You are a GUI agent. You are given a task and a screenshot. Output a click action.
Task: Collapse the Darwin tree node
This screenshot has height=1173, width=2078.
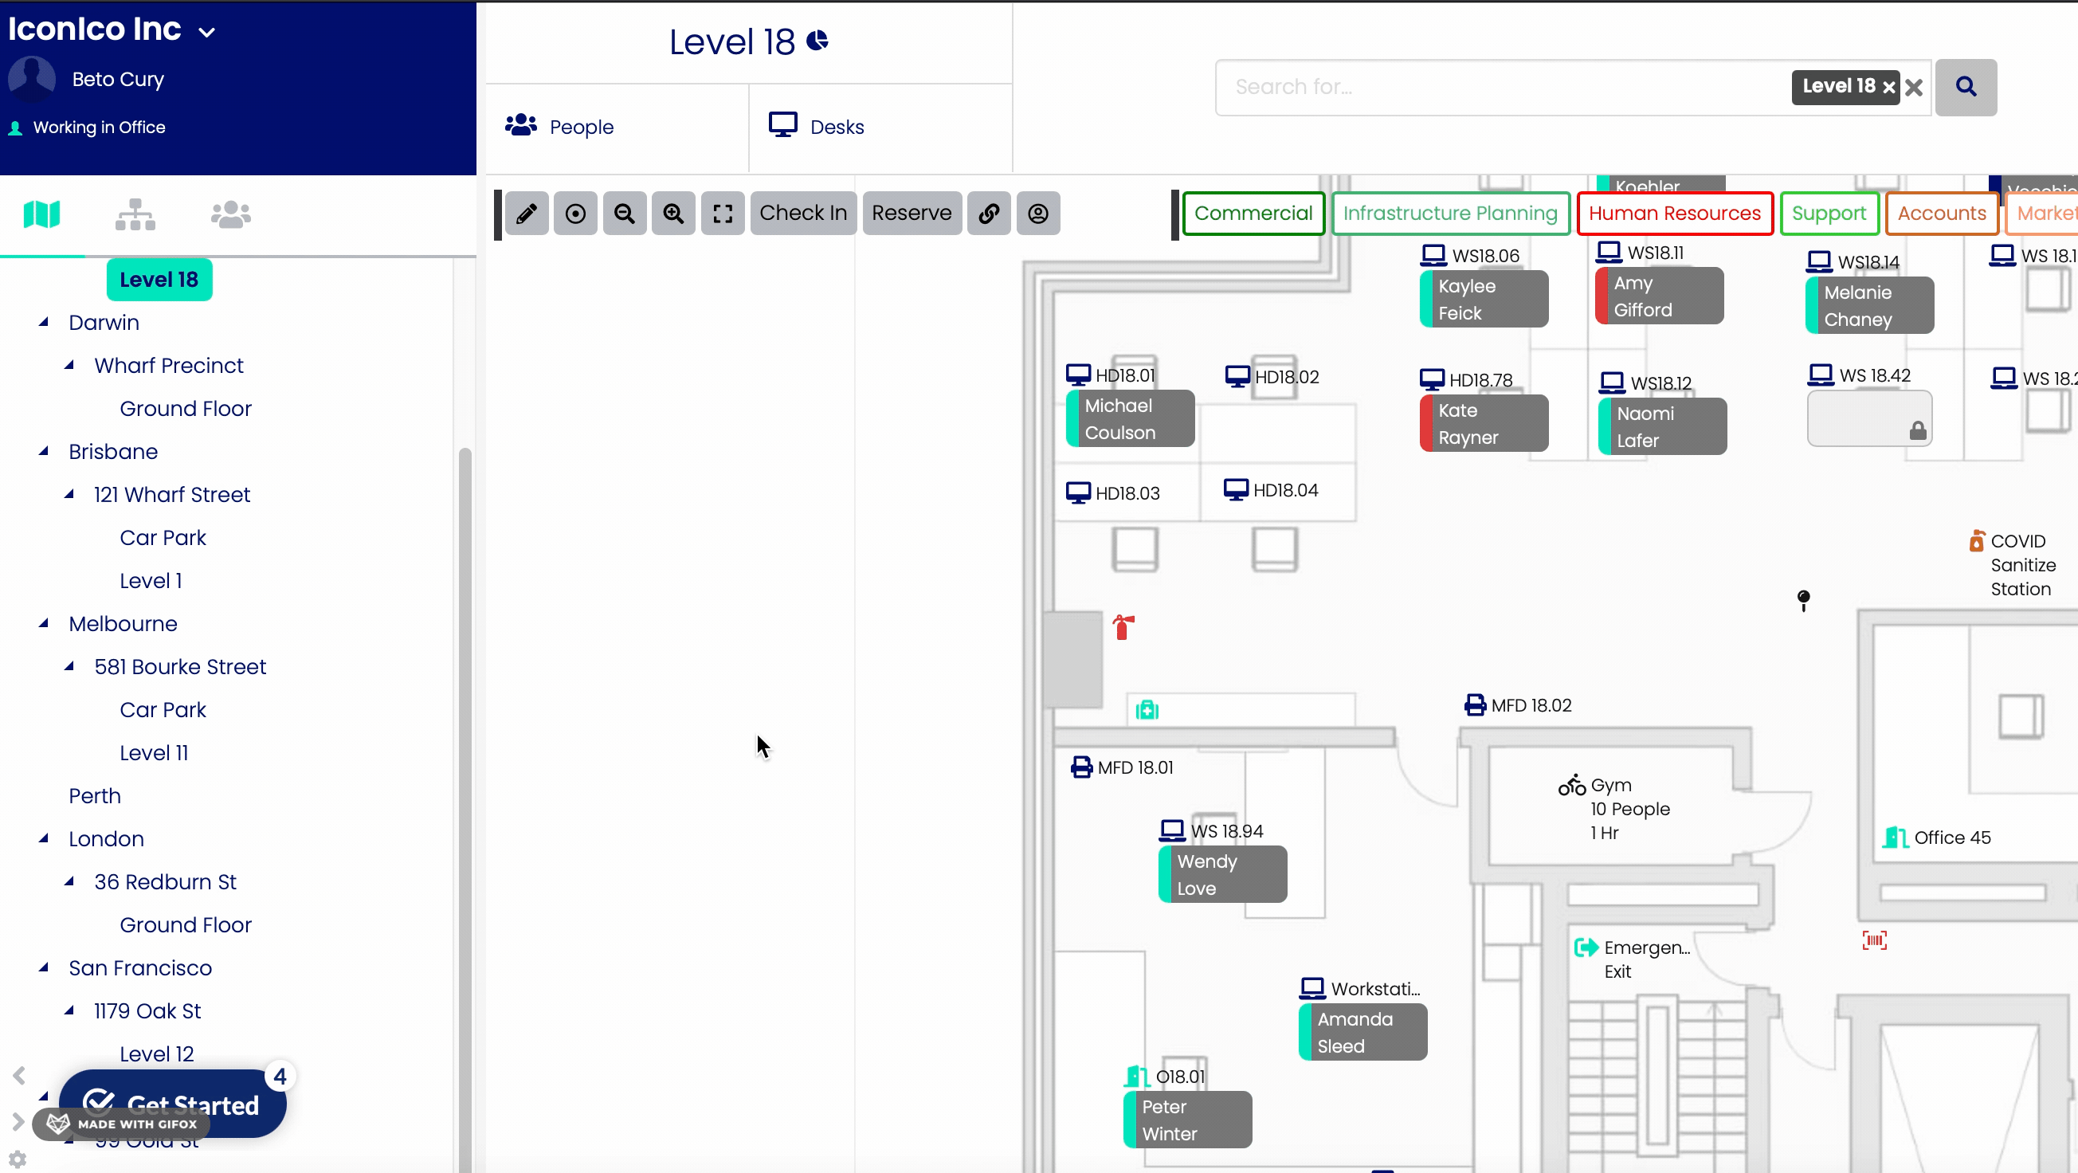tap(44, 322)
